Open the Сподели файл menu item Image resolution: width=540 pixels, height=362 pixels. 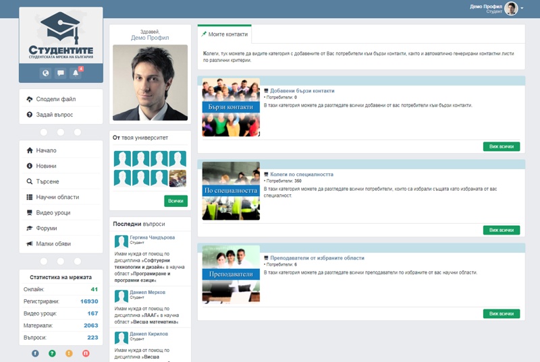61,99
